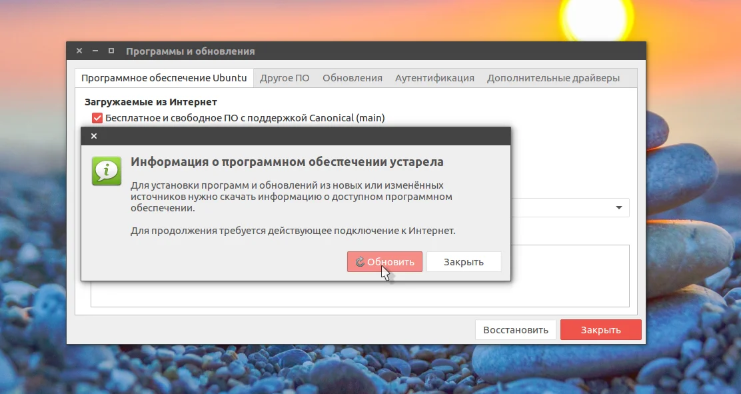Switch to Дополнительные драйверы tab
The height and width of the screenshot is (394, 741).
point(553,78)
